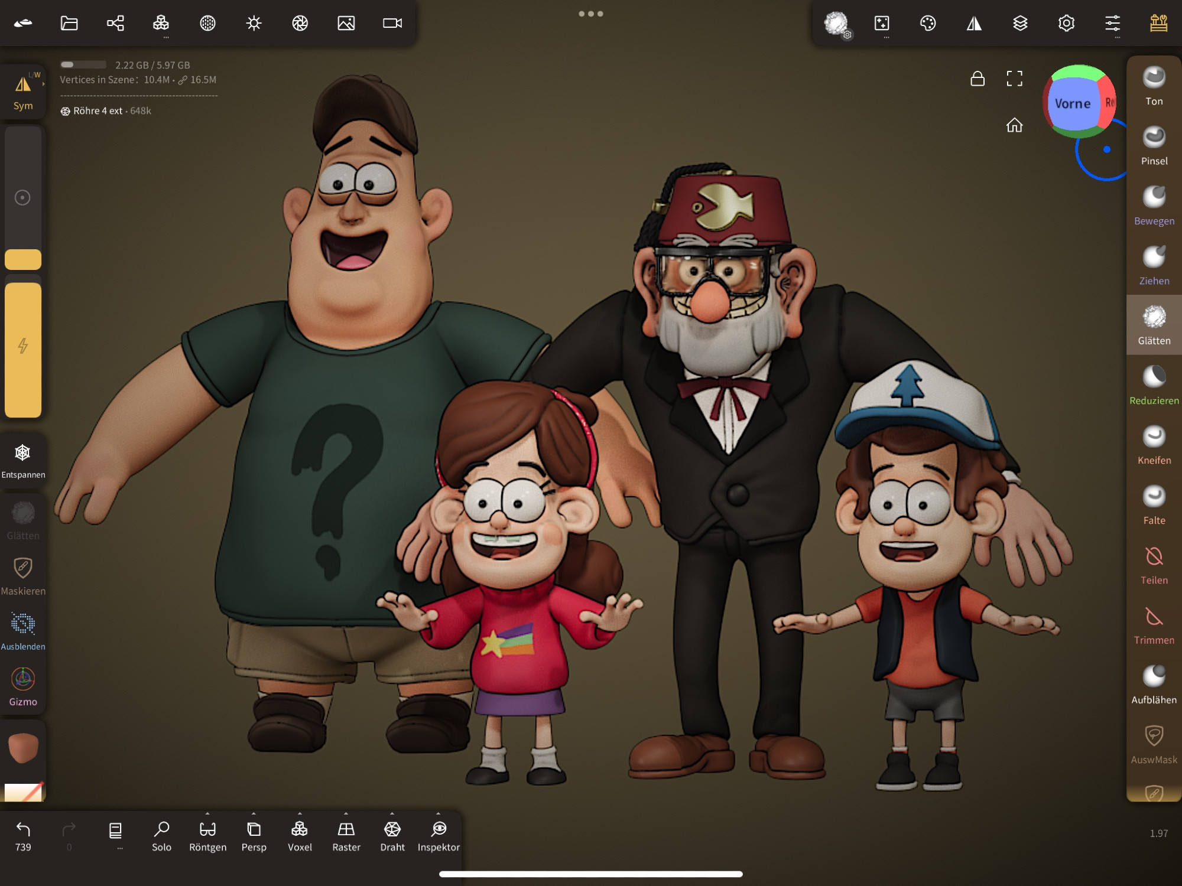Activate the Gizmo tool

click(x=23, y=687)
